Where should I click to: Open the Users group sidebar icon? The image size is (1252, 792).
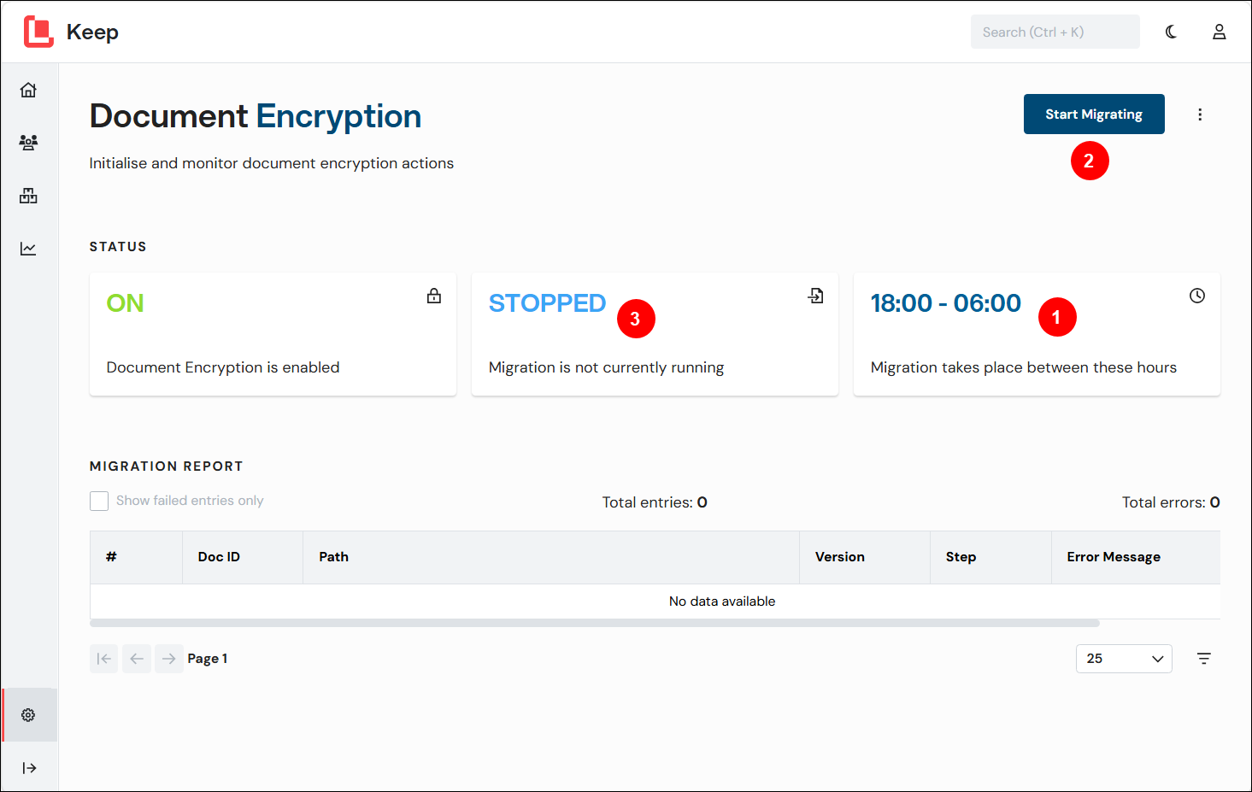(28, 143)
